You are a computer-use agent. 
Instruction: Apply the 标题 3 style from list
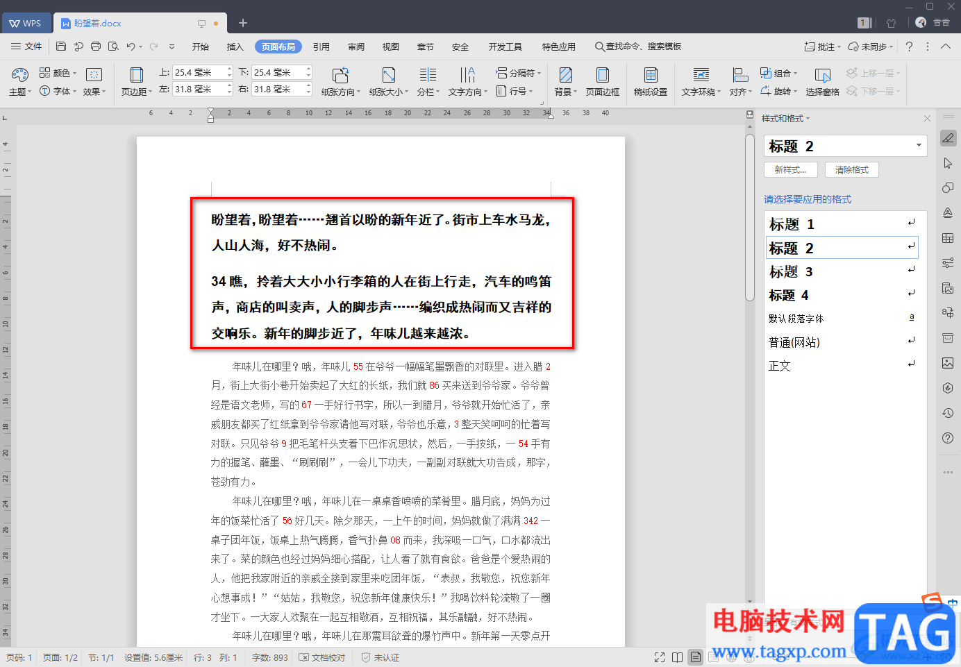click(842, 271)
